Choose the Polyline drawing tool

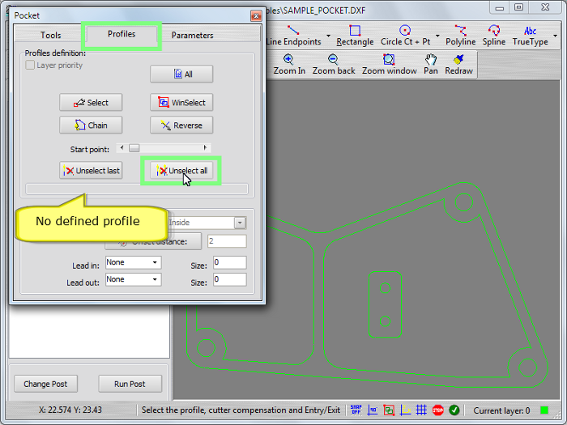pyautogui.click(x=461, y=36)
